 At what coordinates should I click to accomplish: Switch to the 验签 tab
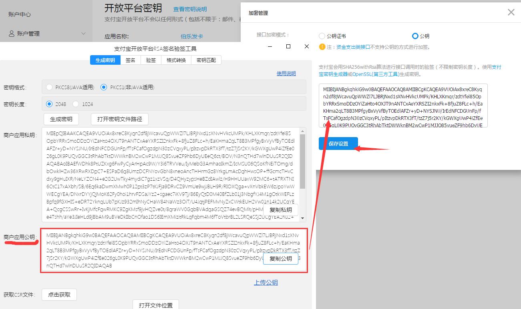(151, 60)
